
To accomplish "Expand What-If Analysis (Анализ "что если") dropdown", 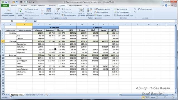I will pyautogui.click(x=111, y=15).
